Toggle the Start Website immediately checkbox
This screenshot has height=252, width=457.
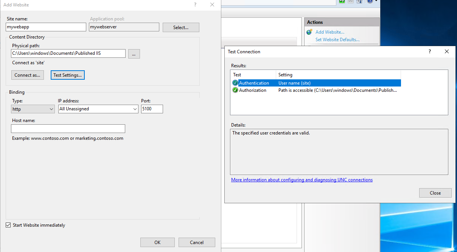(8, 225)
